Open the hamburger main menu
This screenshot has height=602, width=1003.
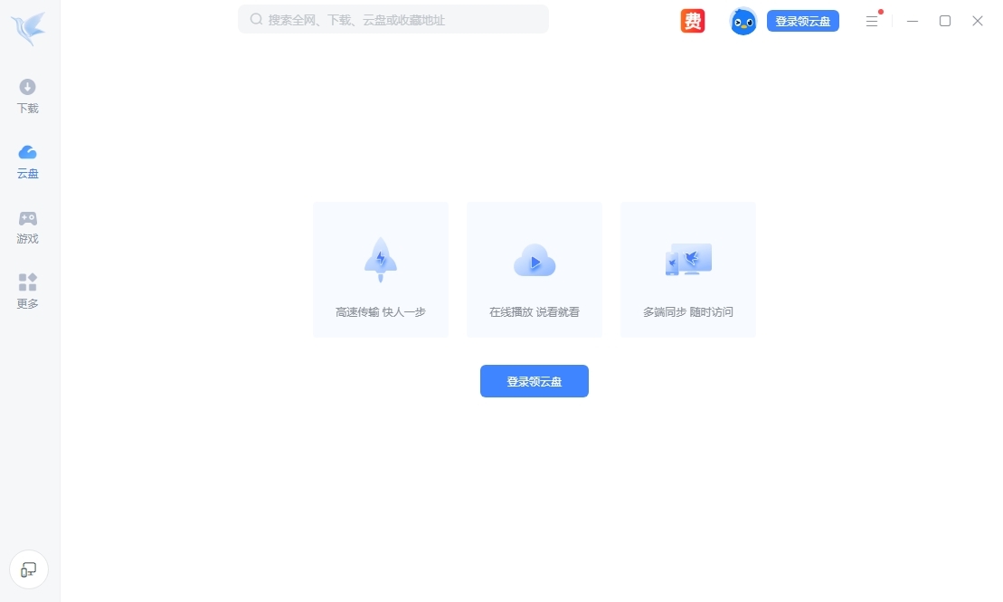(872, 21)
